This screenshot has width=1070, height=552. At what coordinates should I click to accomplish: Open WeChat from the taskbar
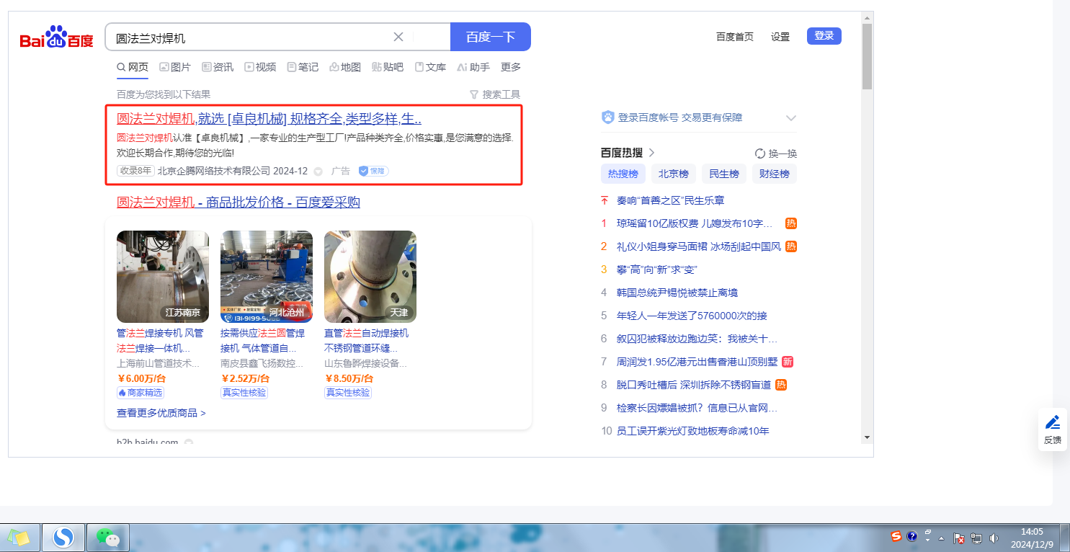coord(107,537)
